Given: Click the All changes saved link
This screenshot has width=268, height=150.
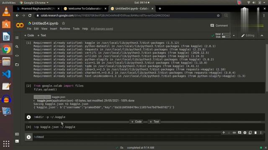Looking at the screenshot, I should [x=102, y=29].
